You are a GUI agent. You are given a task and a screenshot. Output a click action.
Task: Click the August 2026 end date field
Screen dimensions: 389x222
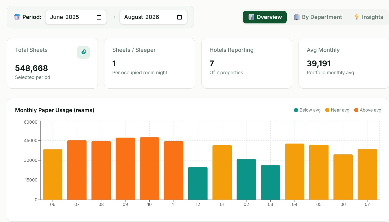pyautogui.click(x=153, y=17)
